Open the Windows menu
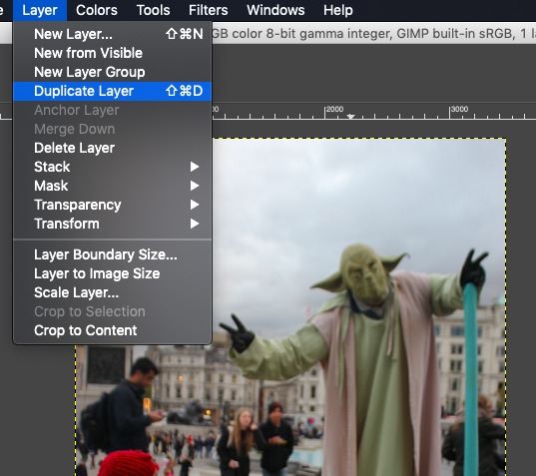 [x=275, y=10]
